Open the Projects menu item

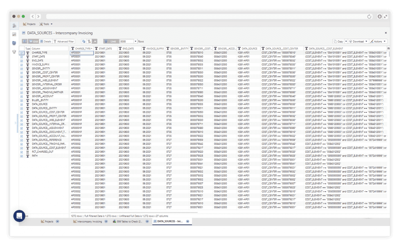click(29, 24)
